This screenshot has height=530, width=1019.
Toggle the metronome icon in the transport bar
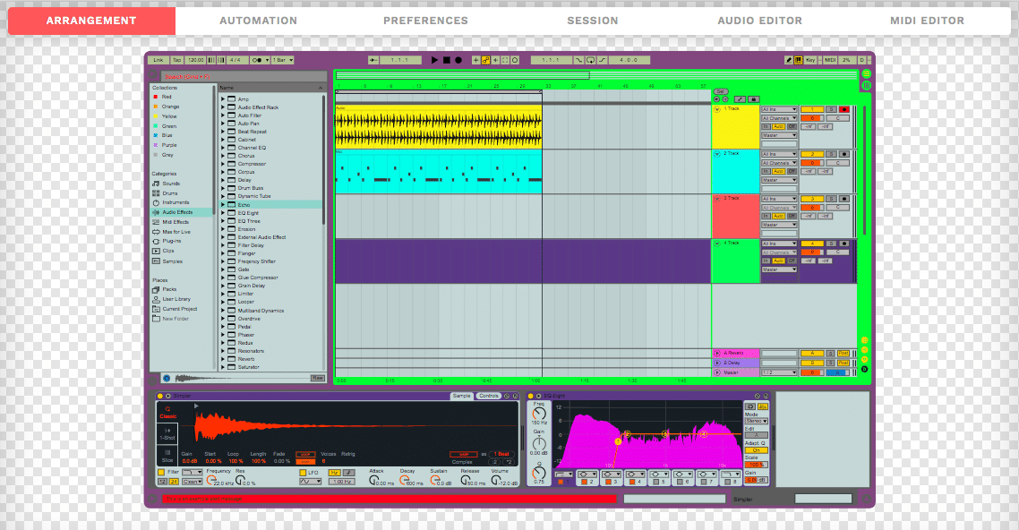coord(259,60)
